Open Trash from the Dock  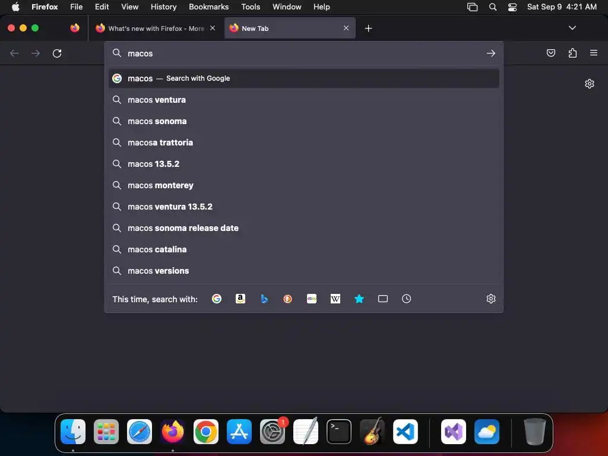(535, 432)
